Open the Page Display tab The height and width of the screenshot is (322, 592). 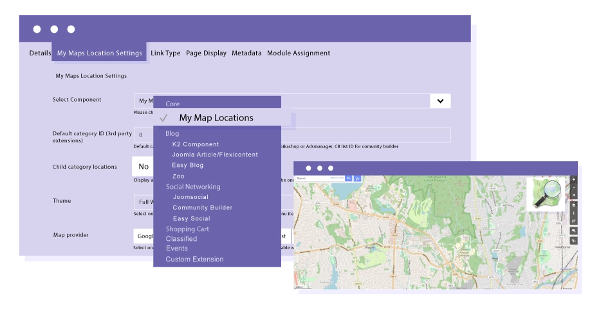[x=206, y=53]
